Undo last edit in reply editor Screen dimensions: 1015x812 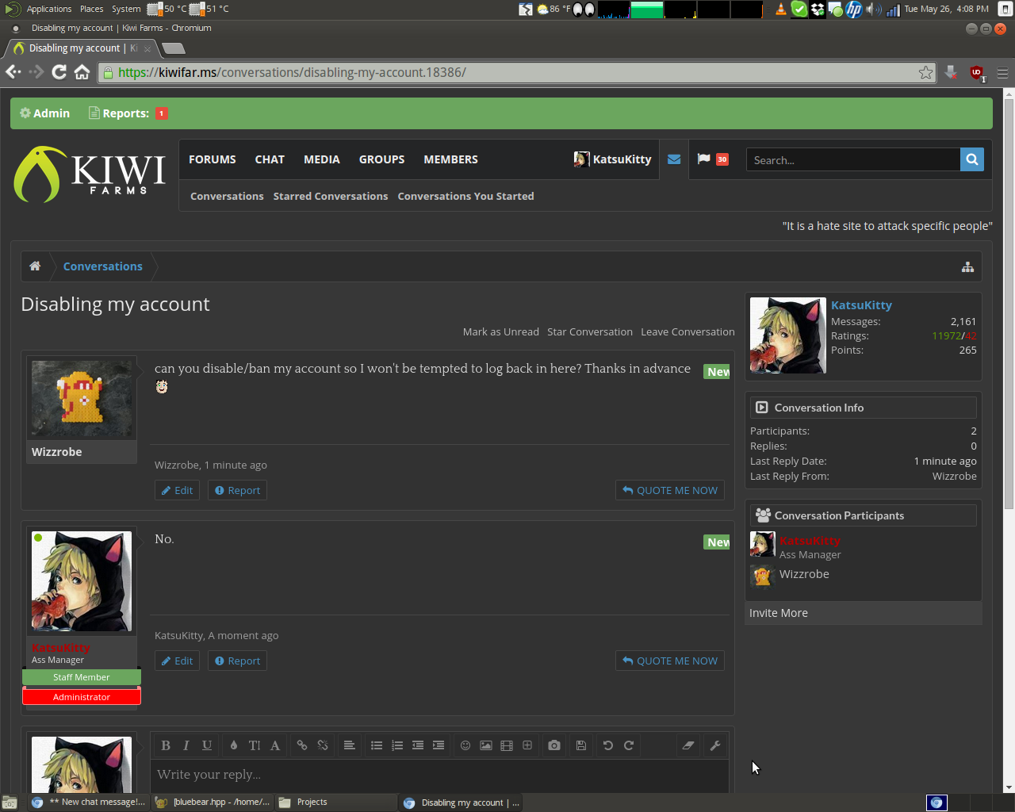(x=608, y=745)
